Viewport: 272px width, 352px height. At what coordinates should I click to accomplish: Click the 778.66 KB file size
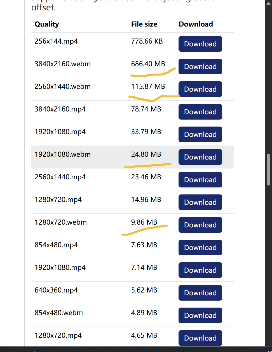(147, 41)
